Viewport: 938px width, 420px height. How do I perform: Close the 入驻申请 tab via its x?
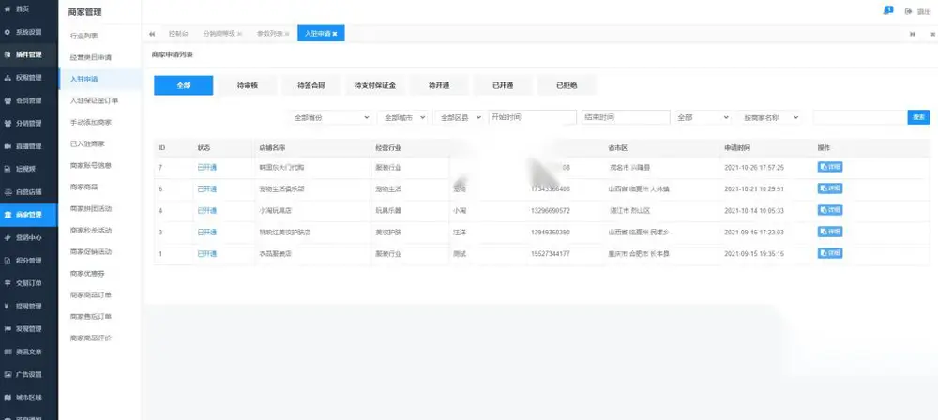[x=335, y=34]
